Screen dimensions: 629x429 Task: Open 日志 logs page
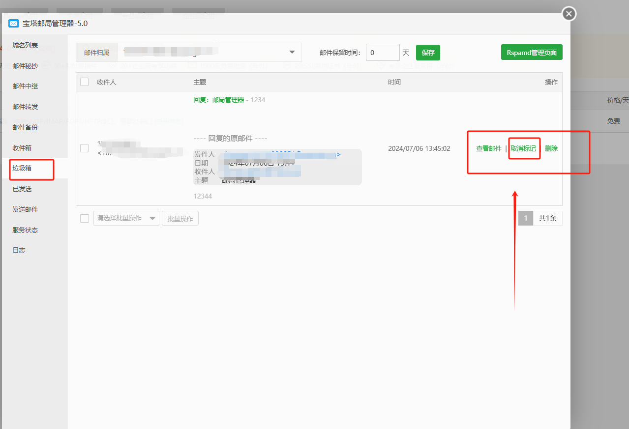tap(19, 250)
